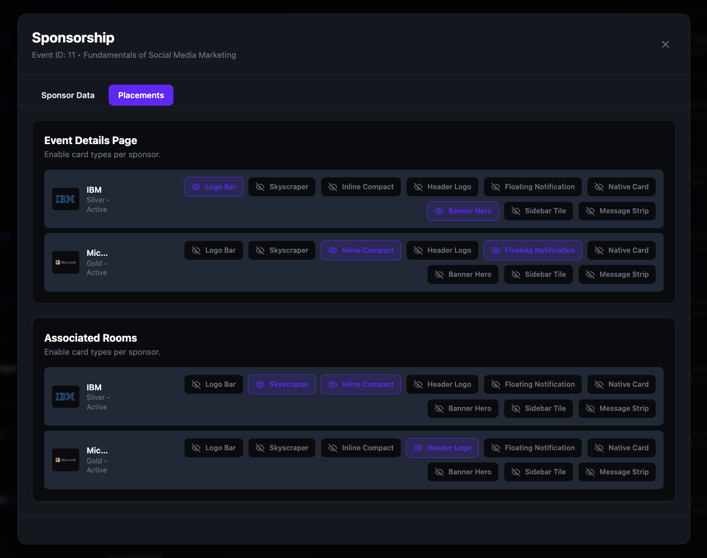Enable Banner Hero for Microsoft in Associated Rooms

[463, 472]
